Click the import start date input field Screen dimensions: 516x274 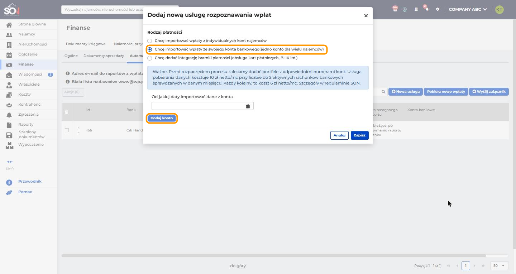click(202, 106)
